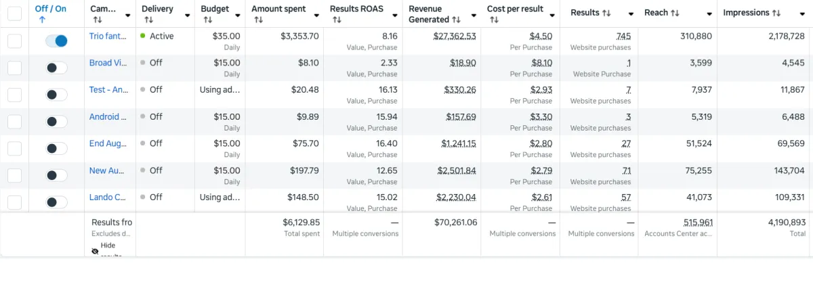Click the 745 website purchases result

[623, 36]
